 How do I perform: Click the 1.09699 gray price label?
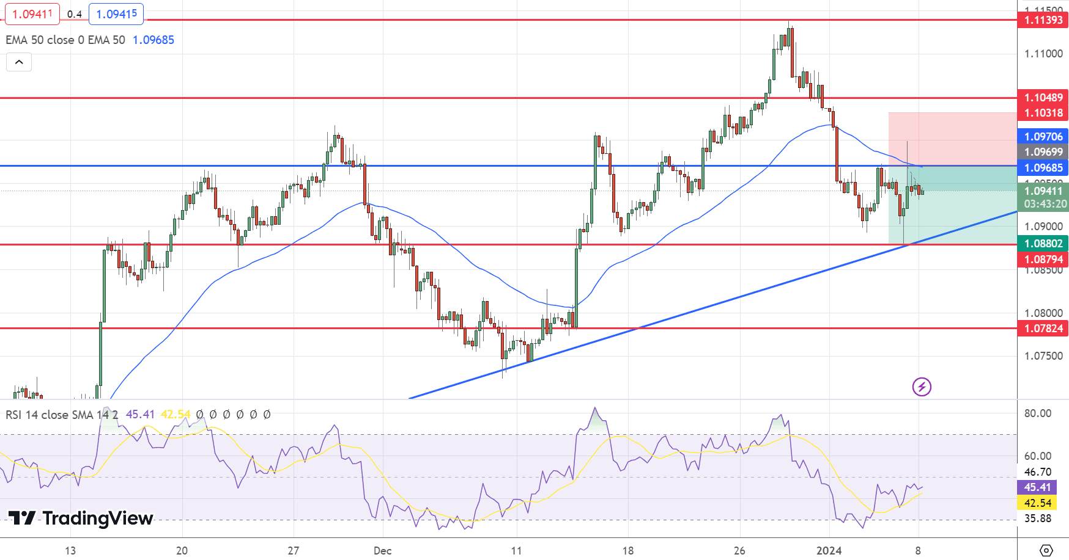click(1043, 152)
